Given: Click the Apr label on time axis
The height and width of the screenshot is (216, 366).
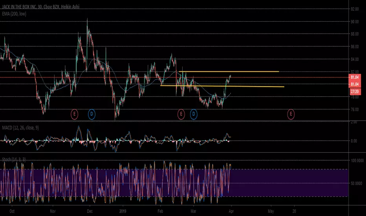Looking at the screenshot, I should (x=231, y=211).
